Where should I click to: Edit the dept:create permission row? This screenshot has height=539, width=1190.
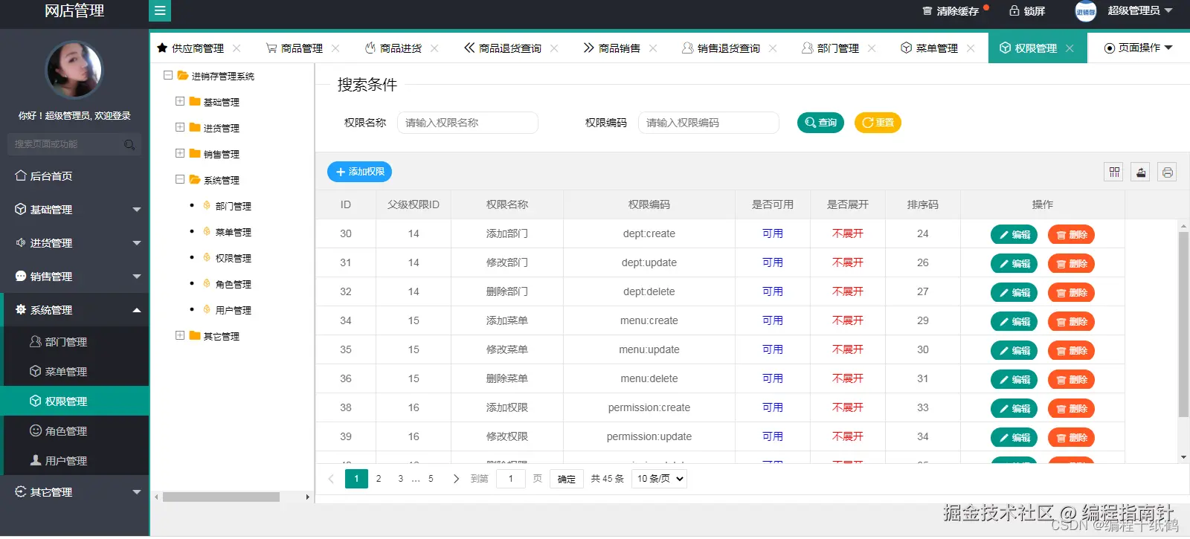(1014, 235)
